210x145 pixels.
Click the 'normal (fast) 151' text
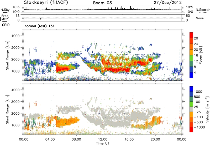pos(40,26)
